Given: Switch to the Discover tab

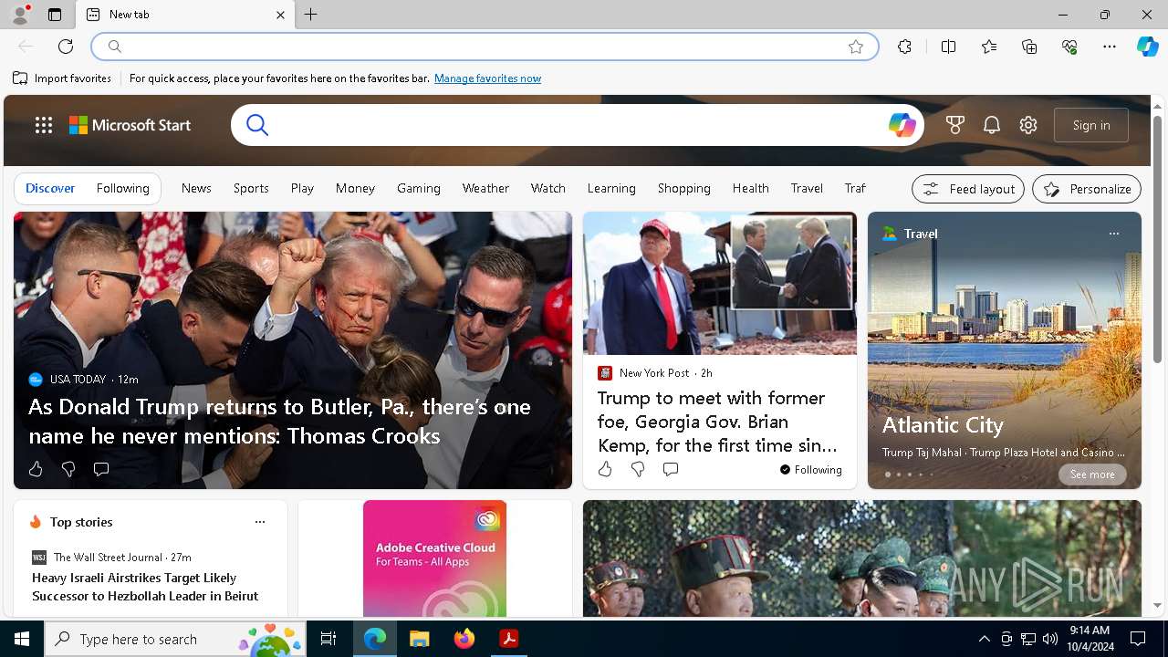Looking at the screenshot, I should coord(50,188).
